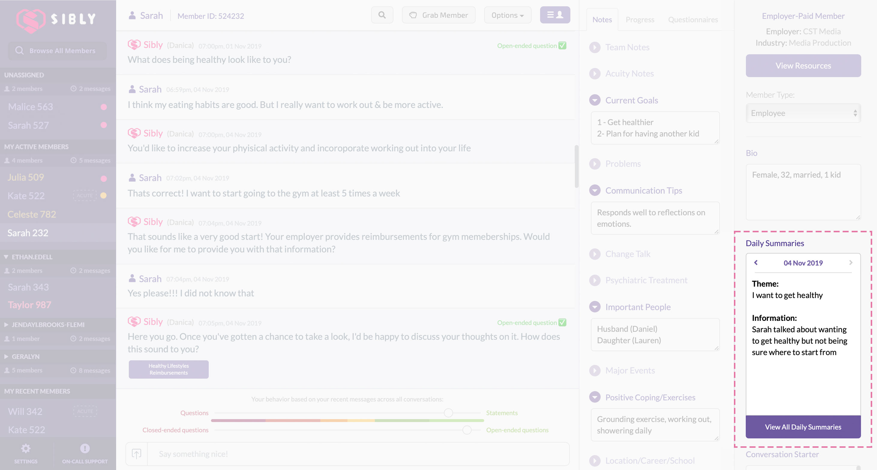Image resolution: width=877 pixels, height=470 pixels.
Task: Toggle Open-ended question checkbox on 07:05pm message
Action: (563, 322)
